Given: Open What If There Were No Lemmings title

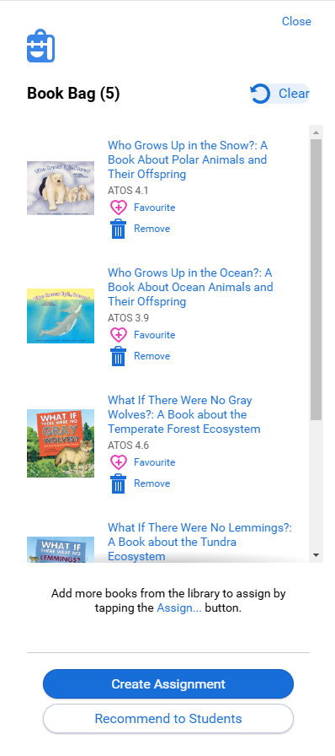Looking at the screenshot, I should (199, 542).
